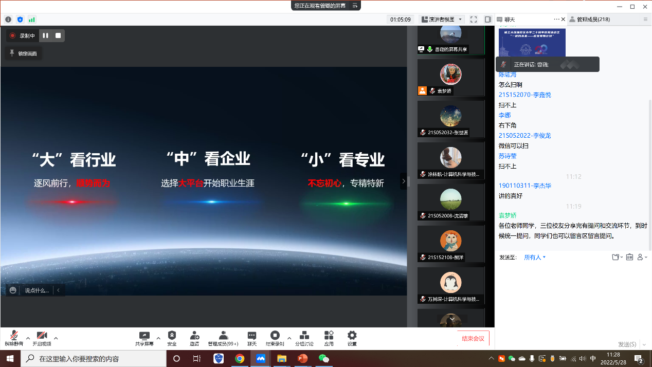Enter full screen with the expand icon
The width and height of the screenshot is (652, 367).
tap(474, 20)
